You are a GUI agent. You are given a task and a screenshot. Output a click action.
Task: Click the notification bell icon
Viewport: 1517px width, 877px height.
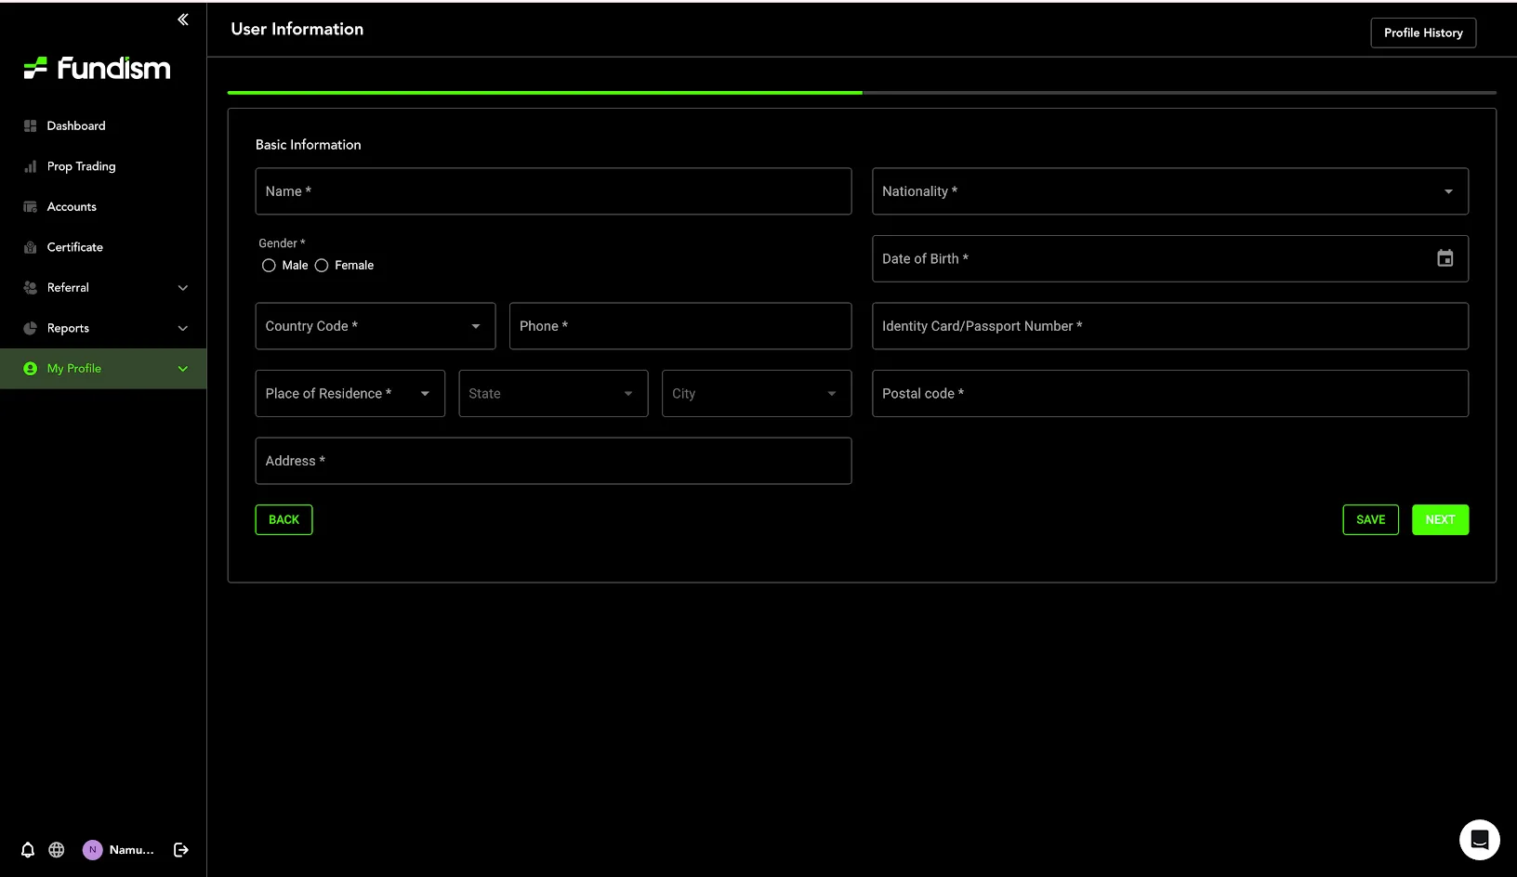[x=28, y=849]
